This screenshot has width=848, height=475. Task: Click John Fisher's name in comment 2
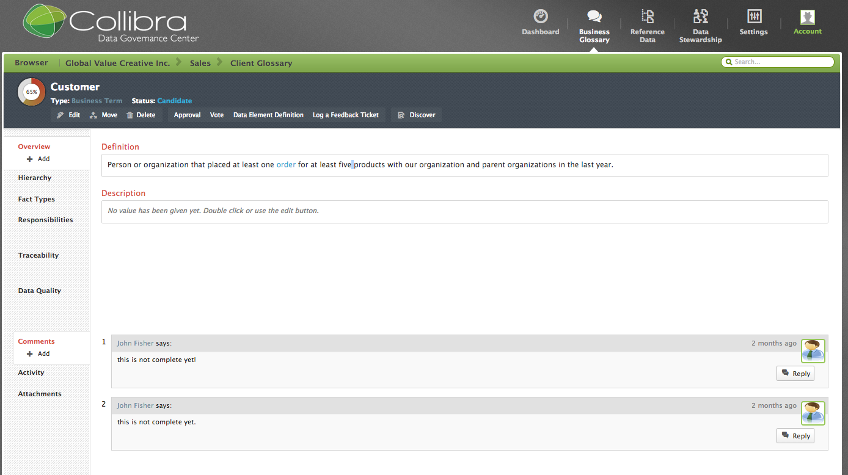pos(136,405)
